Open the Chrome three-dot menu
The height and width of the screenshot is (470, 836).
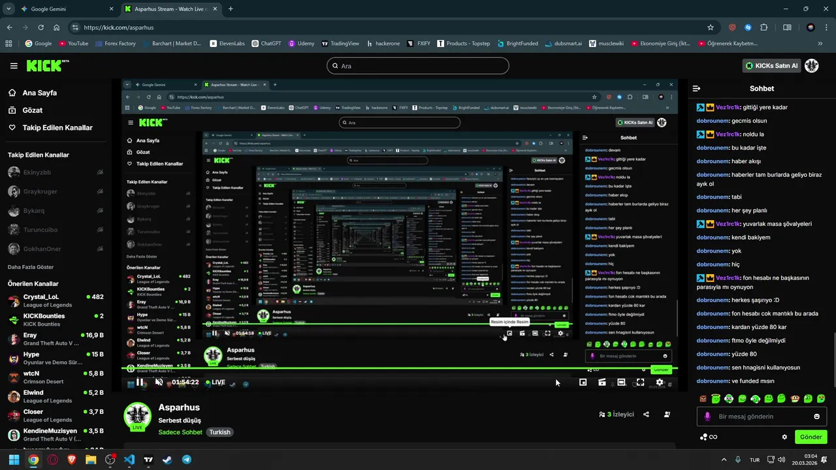[x=827, y=27]
